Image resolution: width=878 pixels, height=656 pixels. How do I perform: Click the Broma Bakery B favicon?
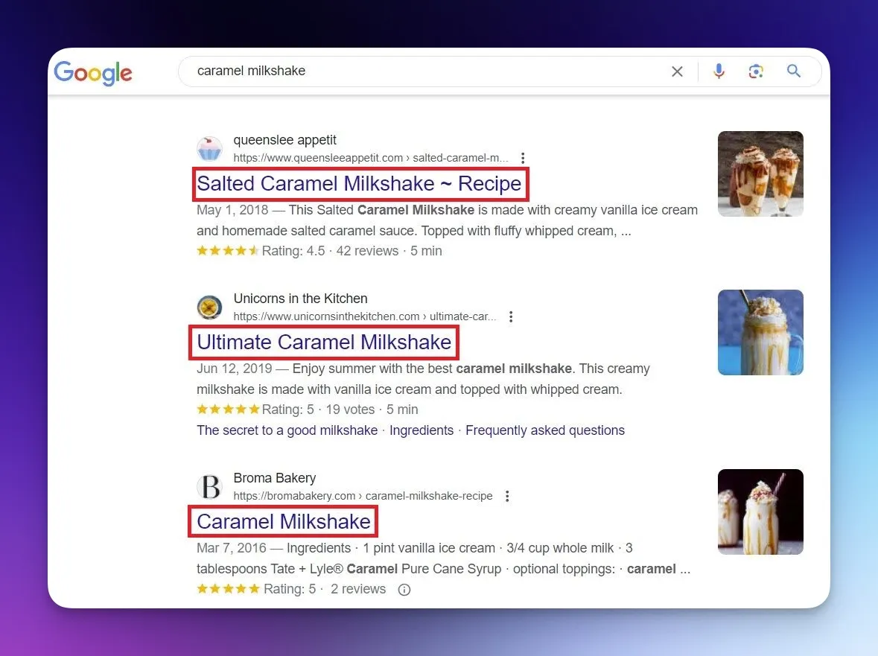pyautogui.click(x=209, y=486)
